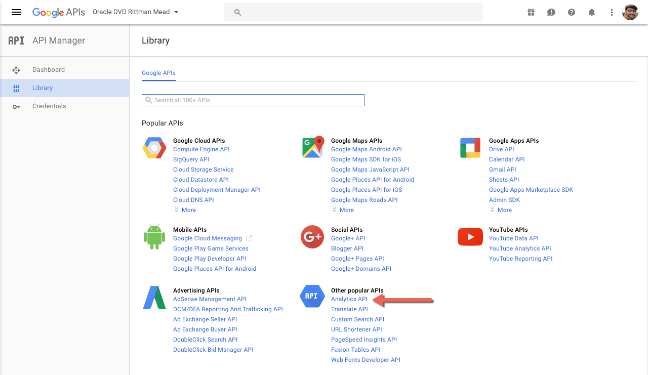Click the Search all 100+ APIs field
The width and height of the screenshot is (648, 375).
pyautogui.click(x=253, y=100)
